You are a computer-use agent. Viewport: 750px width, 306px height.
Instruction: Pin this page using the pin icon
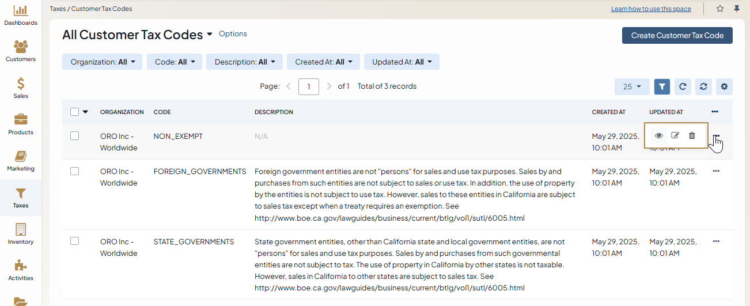click(737, 9)
